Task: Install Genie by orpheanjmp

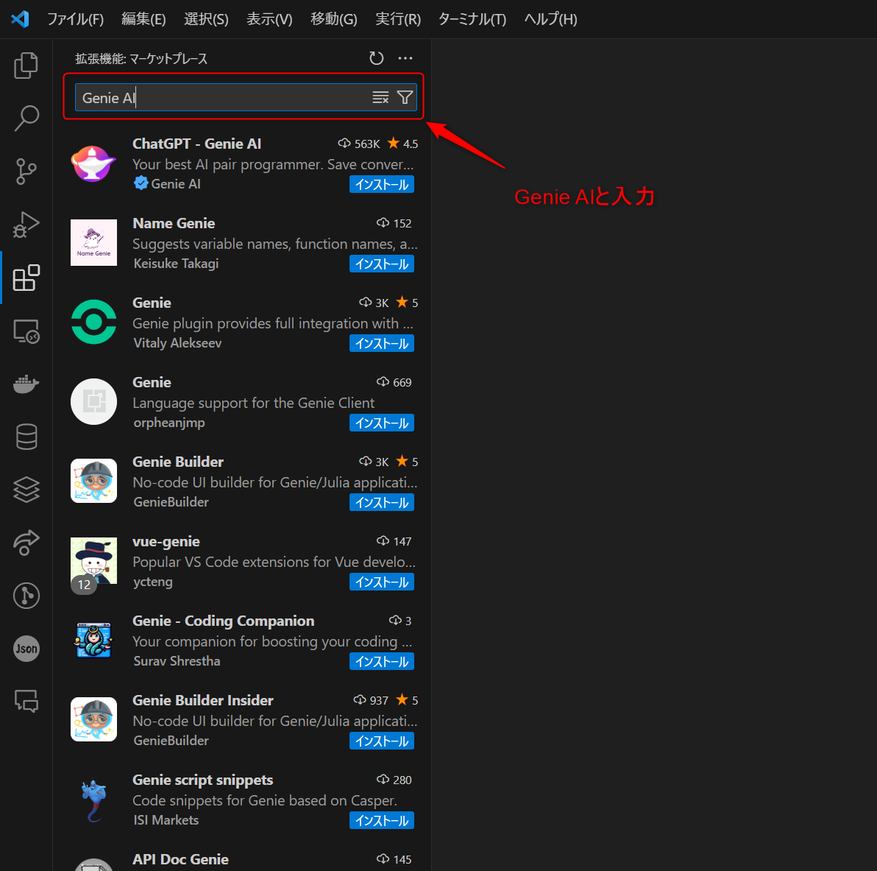Action: [x=382, y=423]
